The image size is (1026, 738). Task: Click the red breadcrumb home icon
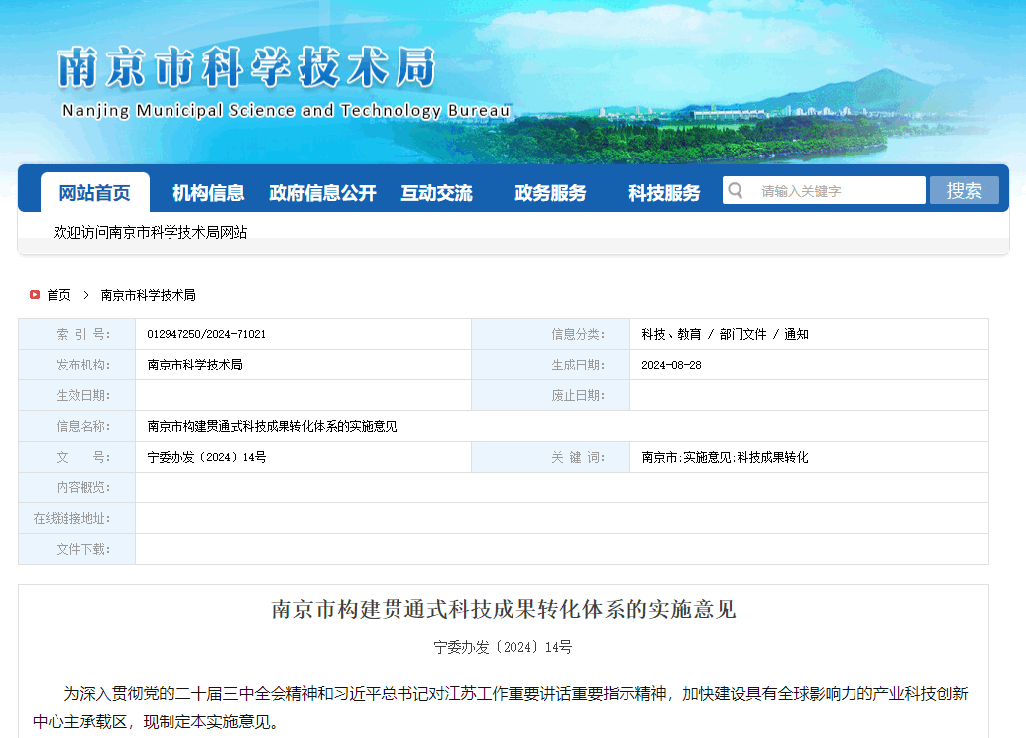(x=35, y=295)
